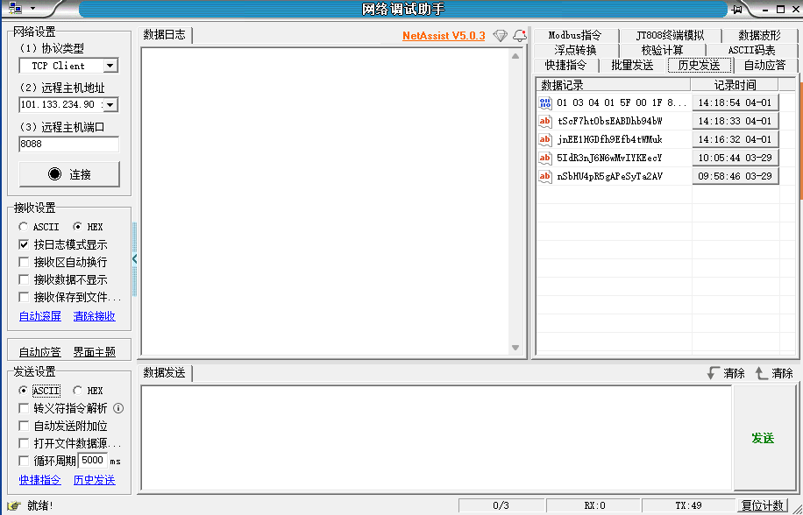Click the remote host port input field
Viewport: 803px width, 515px height.
tap(68, 145)
